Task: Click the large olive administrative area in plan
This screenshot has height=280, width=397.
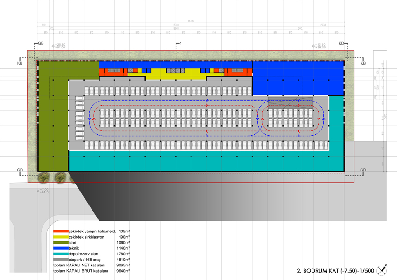Action: 52,116
